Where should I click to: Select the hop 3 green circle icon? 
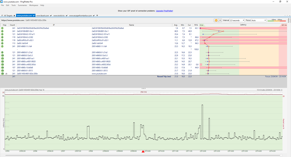pyautogui.click(x=2, y=34)
